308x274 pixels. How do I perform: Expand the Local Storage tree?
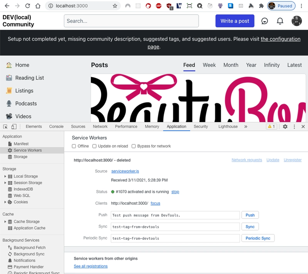[x=5, y=177]
